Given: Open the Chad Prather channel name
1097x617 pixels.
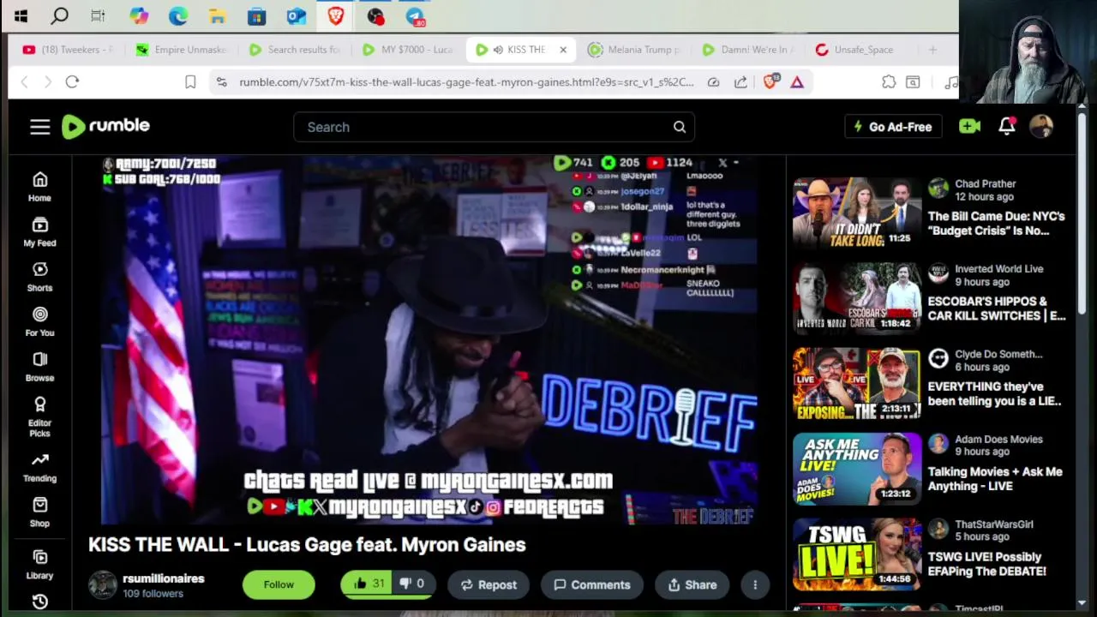Looking at the screenshot, I should click(986, 183).
